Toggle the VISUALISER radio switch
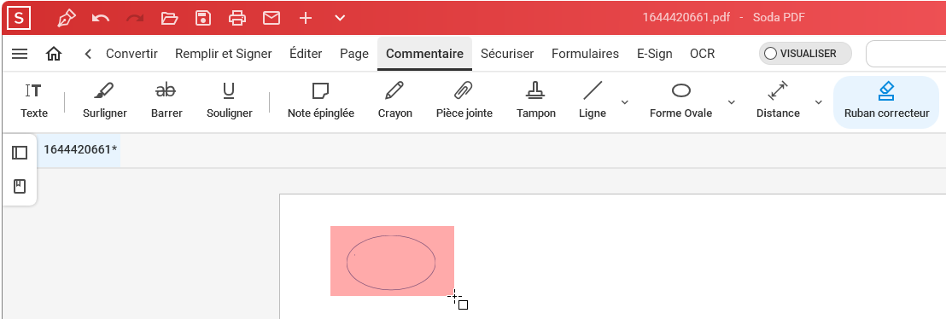 (805, 54)
